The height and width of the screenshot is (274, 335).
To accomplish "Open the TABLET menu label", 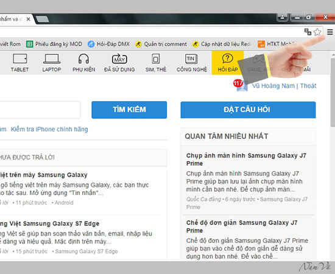I will [19, 69].
